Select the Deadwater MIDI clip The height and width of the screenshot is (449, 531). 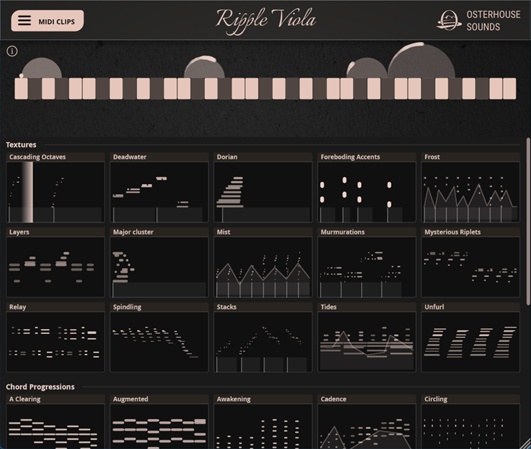(x=159, y=188)
